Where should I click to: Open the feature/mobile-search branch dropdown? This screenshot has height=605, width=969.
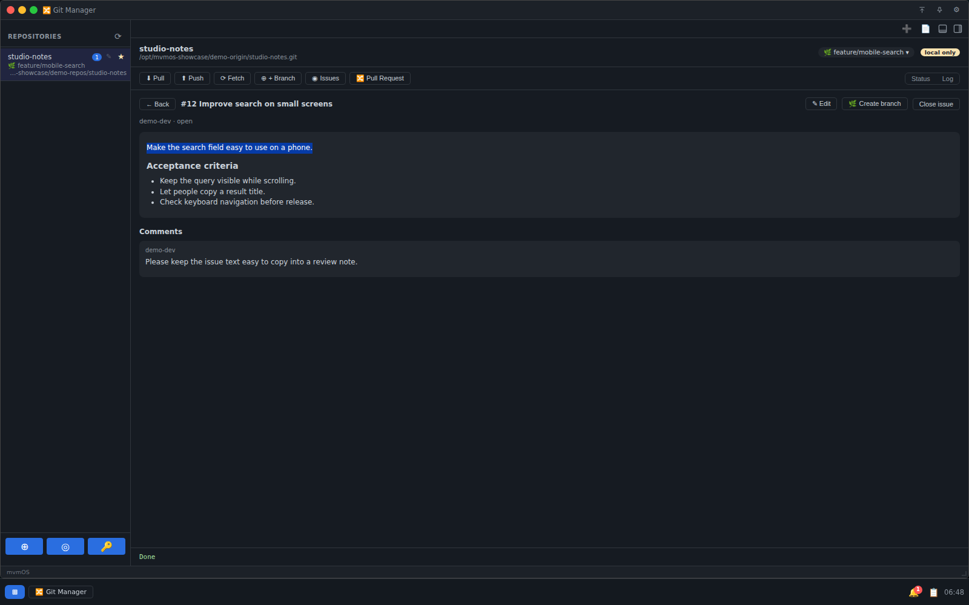(x=866, y=53)
